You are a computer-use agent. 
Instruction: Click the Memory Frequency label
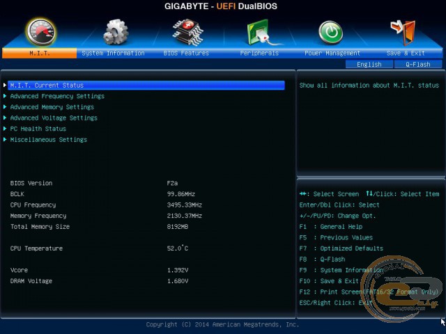click(38, 216)
